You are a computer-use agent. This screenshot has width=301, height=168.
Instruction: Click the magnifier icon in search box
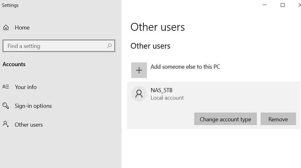[x=109, y=46]
